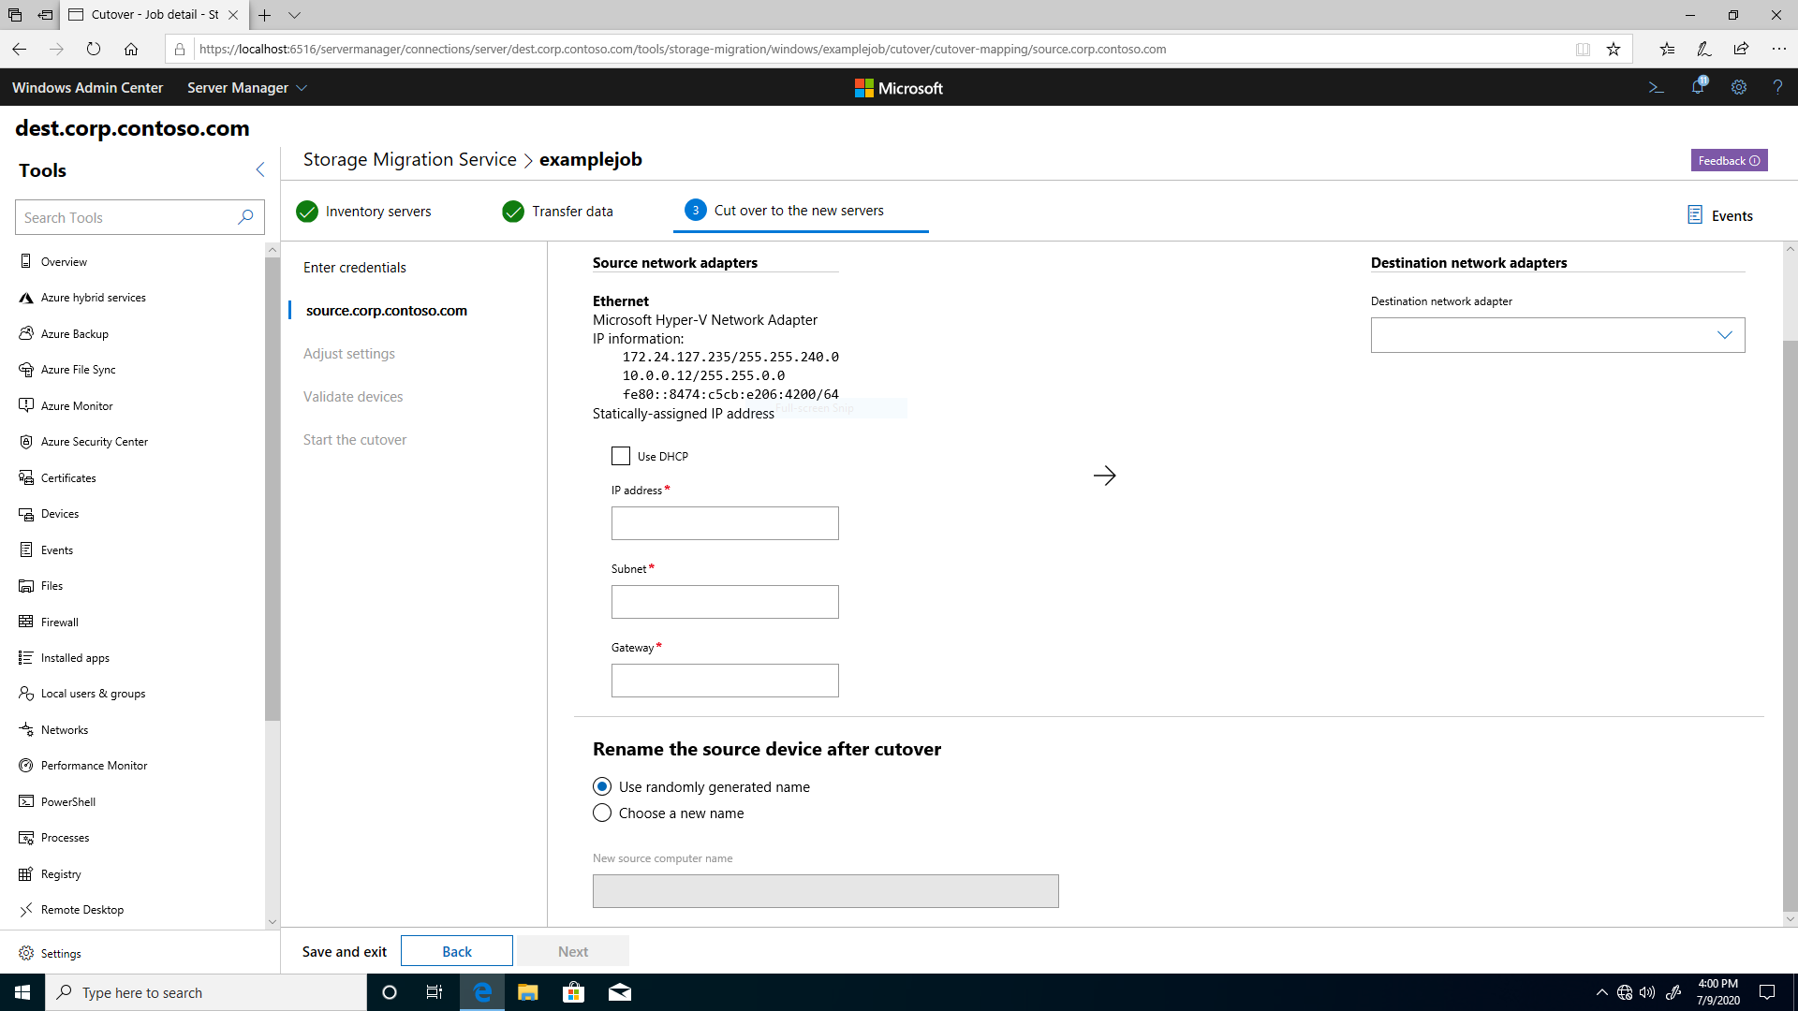Click the Adjust settings menu item
The height and width of the screenshot is (1011, 1798).
349,353
